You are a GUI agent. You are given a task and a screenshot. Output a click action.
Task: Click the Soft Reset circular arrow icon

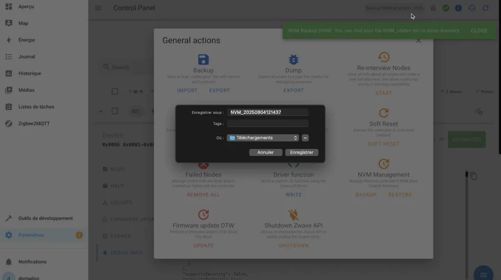(x=384, y=113)
